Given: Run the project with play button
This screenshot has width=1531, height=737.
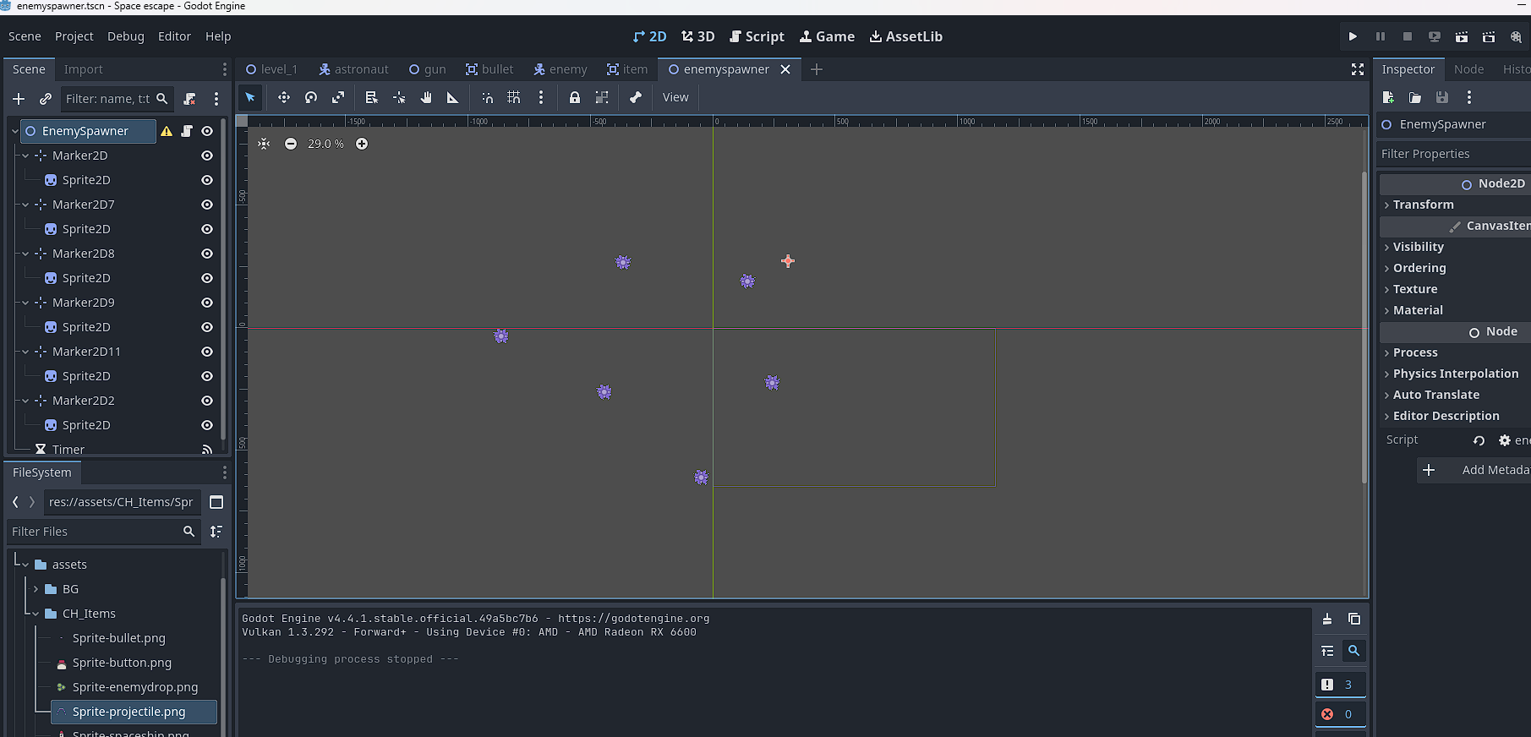Looking at the screenshot, I should pyautogui.click(x=1353, y=36).
